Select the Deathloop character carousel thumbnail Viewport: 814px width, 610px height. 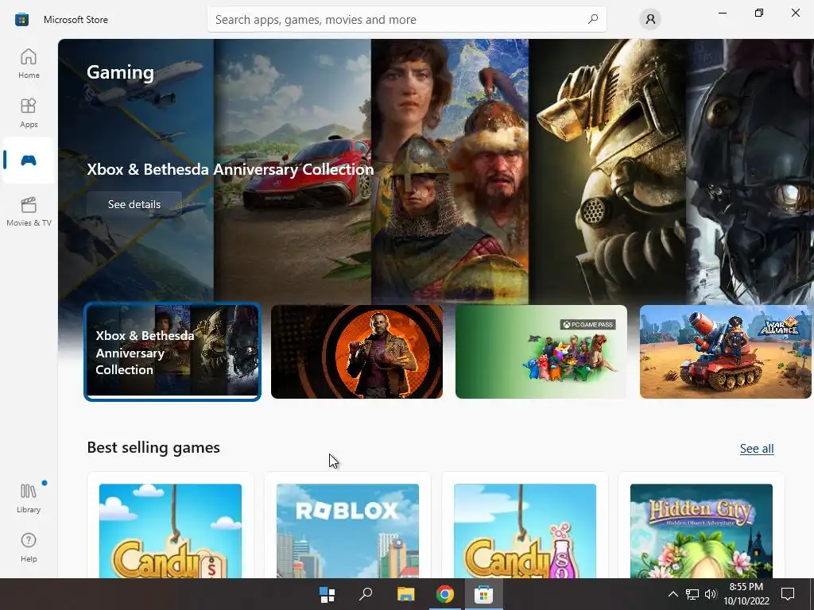click(x=357, y=352)
